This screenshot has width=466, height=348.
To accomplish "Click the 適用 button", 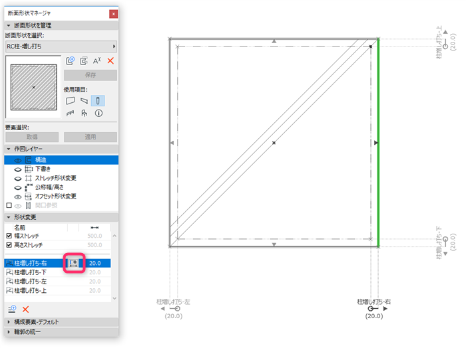I will (x=91, y=137).
